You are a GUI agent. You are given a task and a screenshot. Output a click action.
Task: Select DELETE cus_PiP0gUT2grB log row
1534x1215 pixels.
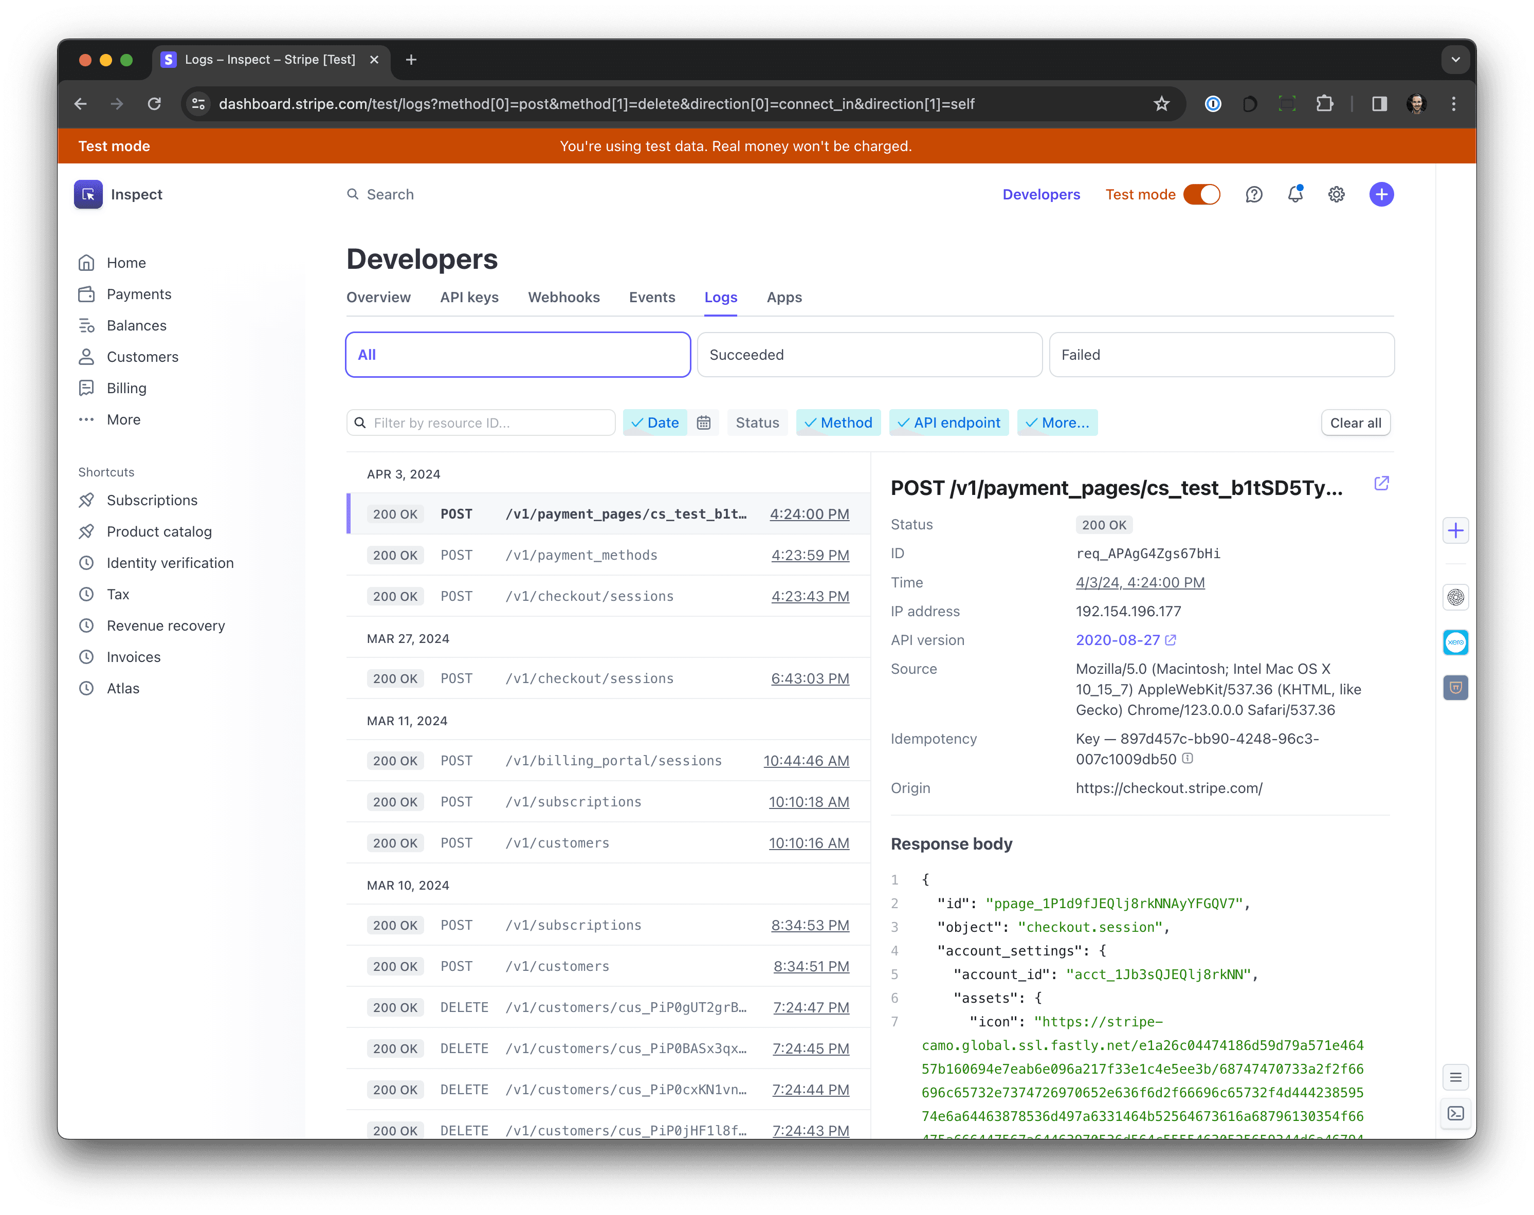608,1007
